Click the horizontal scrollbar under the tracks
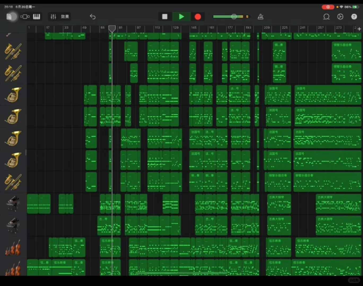The height and width of the screenshot is (286, 363). pyautogui.click(x=182, y=273)
